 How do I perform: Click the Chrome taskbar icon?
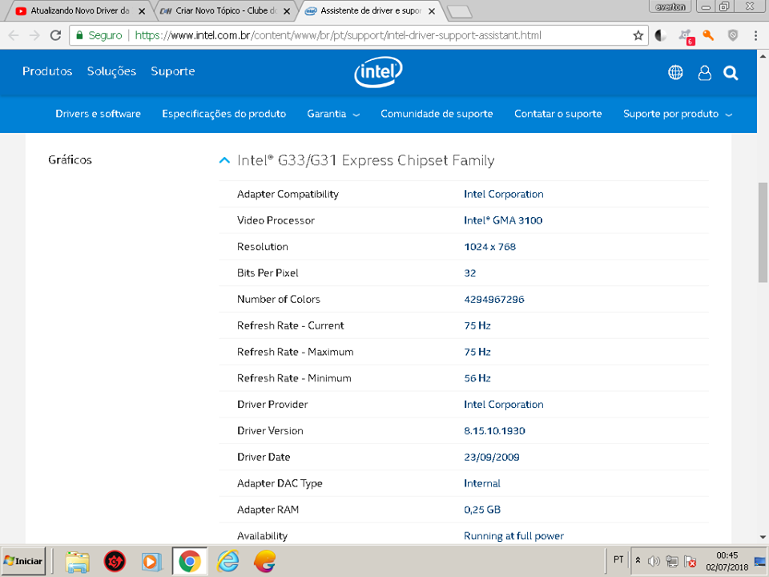[190, 561]
